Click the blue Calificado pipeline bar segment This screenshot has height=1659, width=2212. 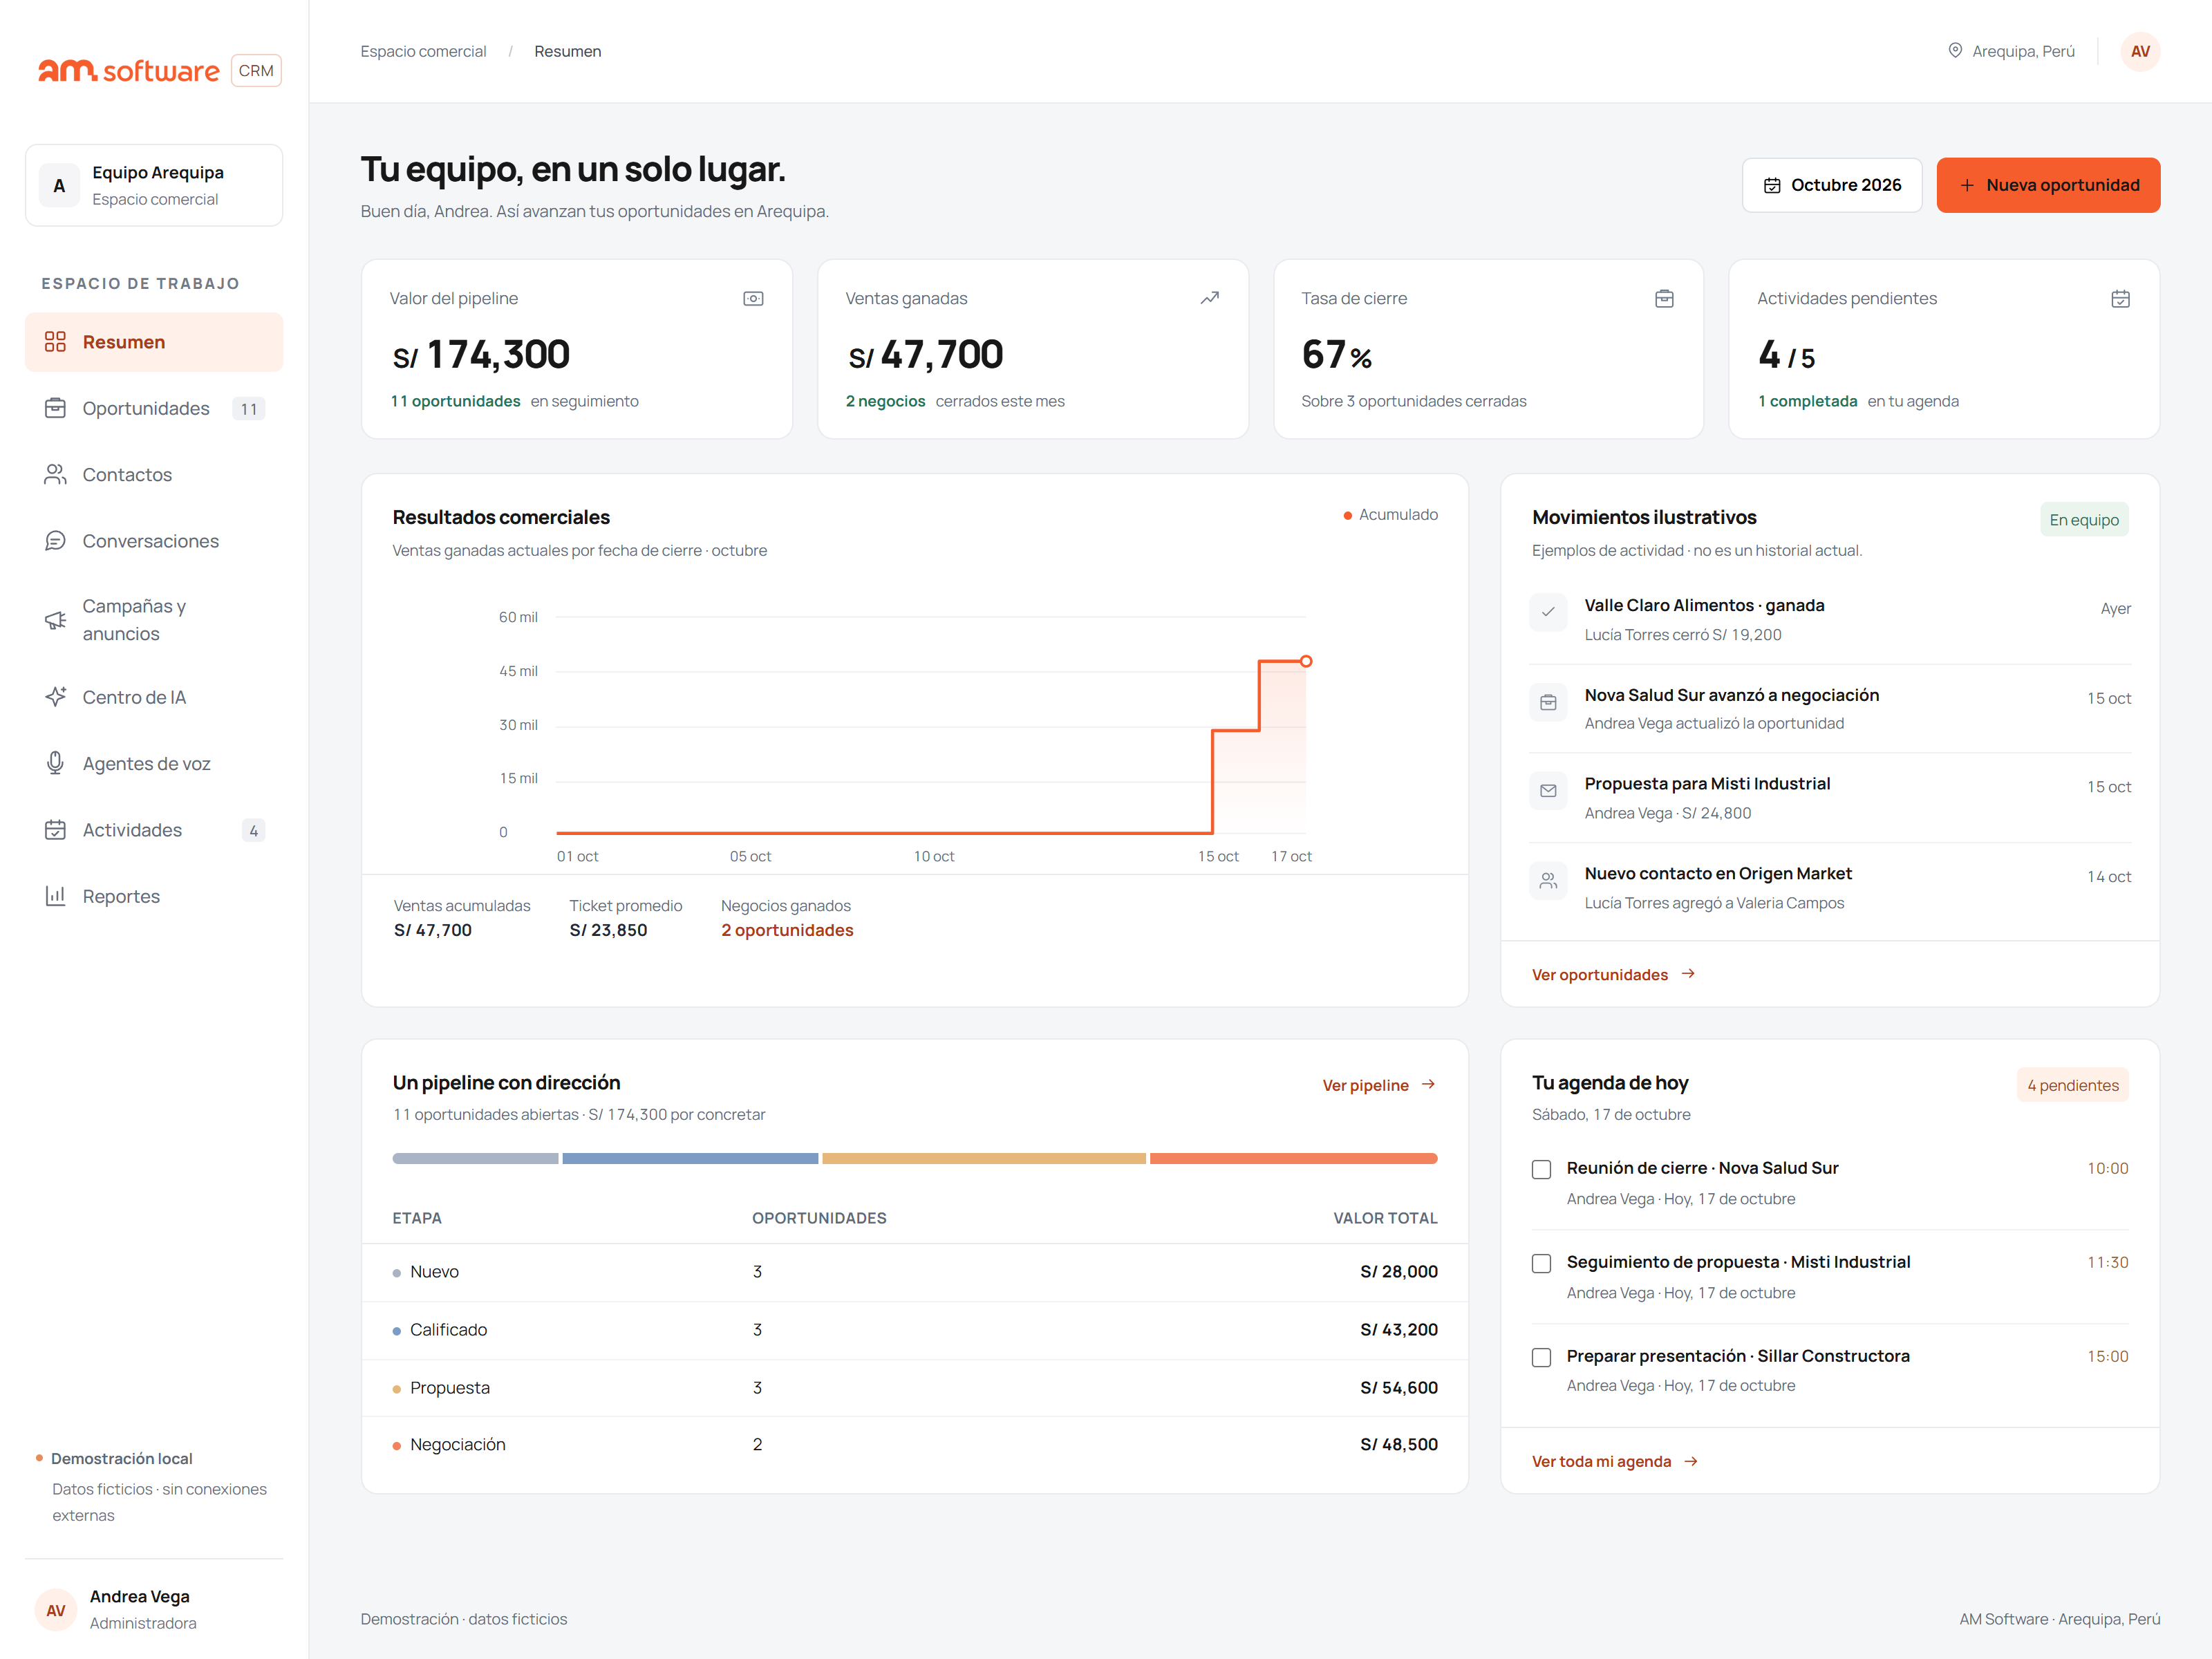click(x=690, y=1158)
